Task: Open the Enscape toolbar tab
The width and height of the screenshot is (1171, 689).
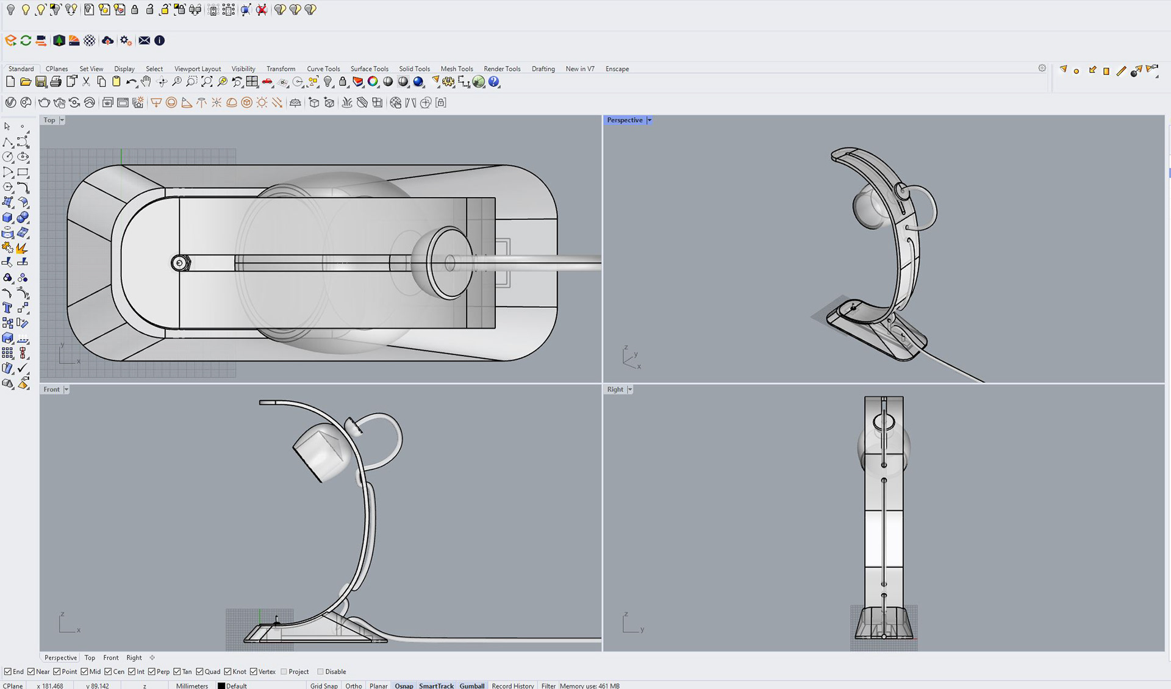Action: [x=617, y=69]
